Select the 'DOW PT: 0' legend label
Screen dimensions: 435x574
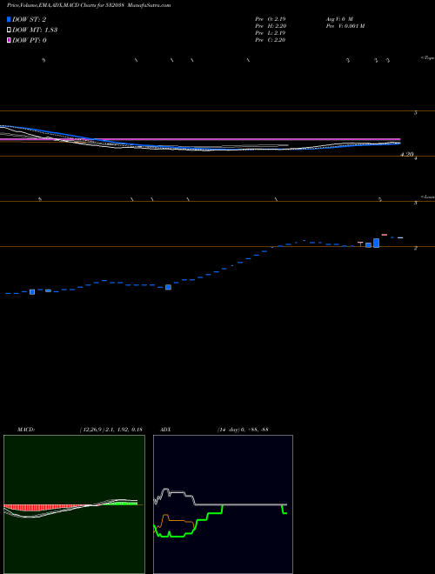pyautogui.click(x=29, y=40)
